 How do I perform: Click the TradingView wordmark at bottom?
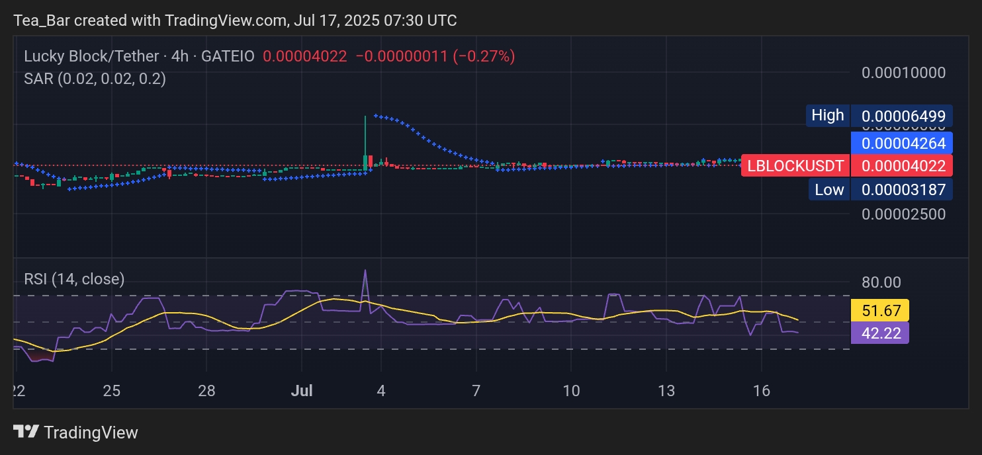[91, 433]
